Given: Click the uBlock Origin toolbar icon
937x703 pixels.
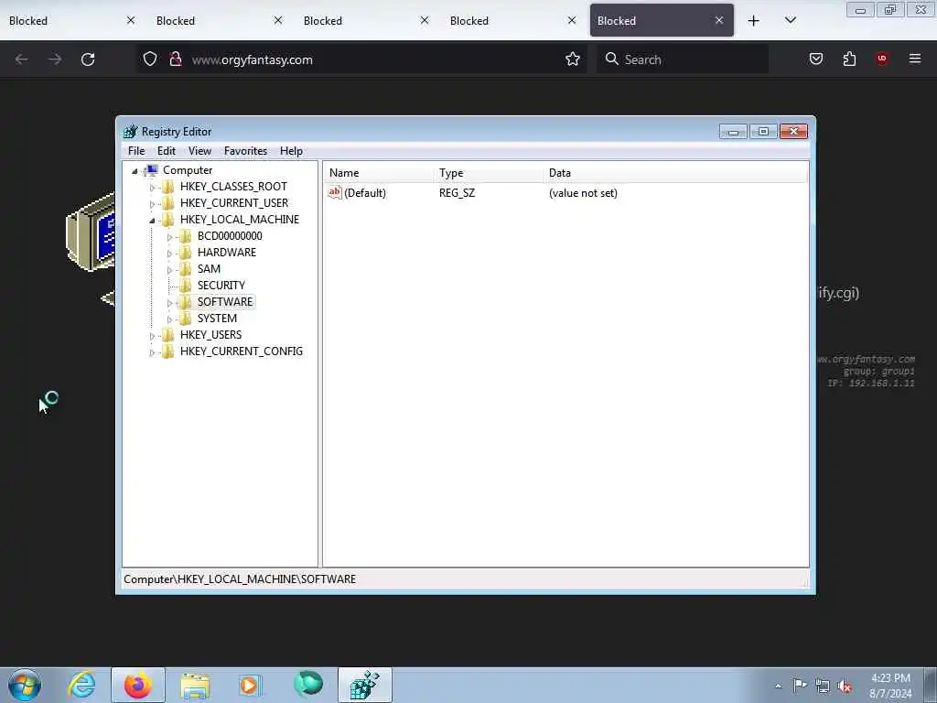Looking at the screenshot, I should click(x=882, y=59).
